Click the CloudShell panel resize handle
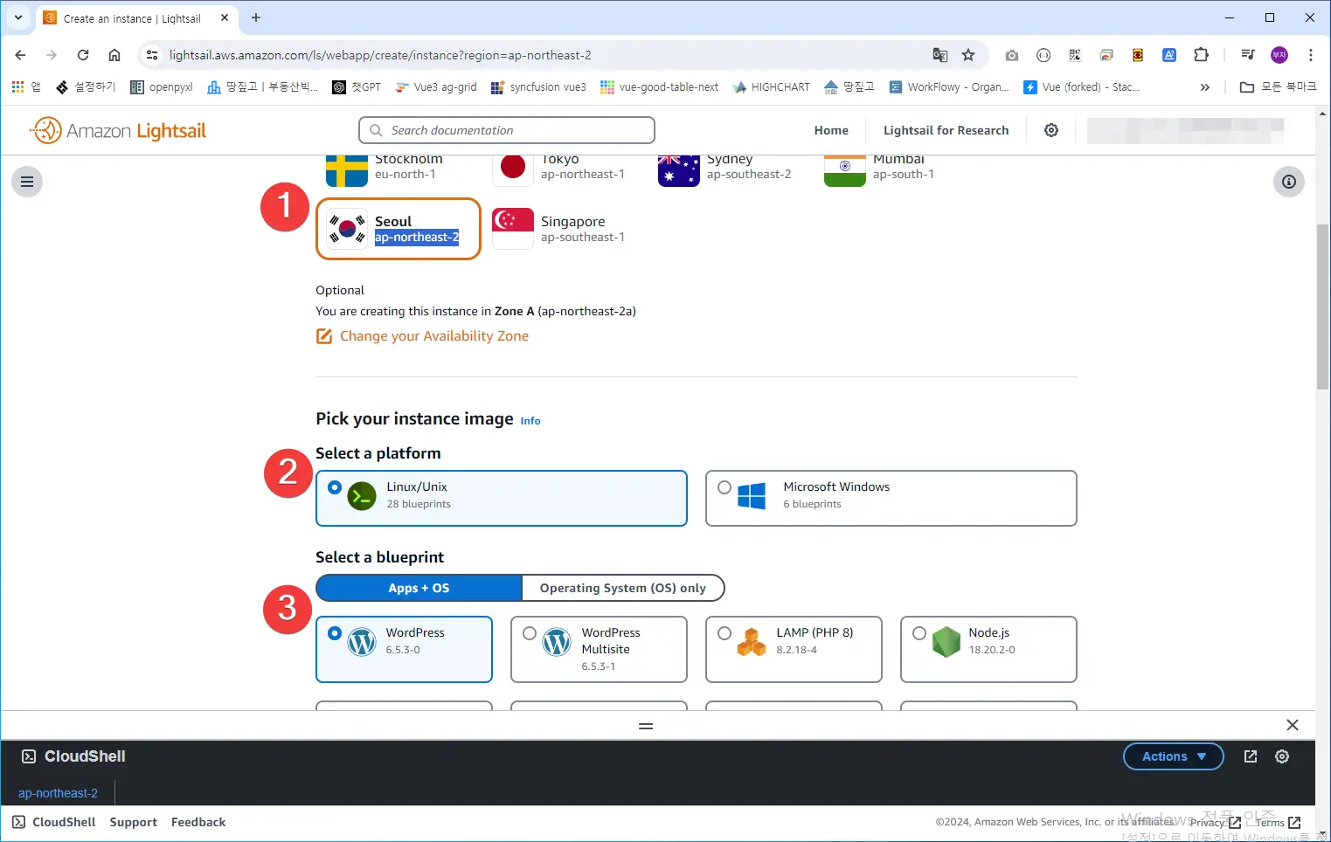The image size is (1331, 842). click(x=646, y=726)
